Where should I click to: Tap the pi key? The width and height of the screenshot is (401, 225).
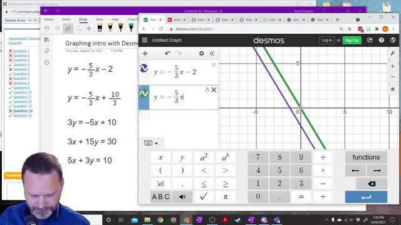coord(226,197)
